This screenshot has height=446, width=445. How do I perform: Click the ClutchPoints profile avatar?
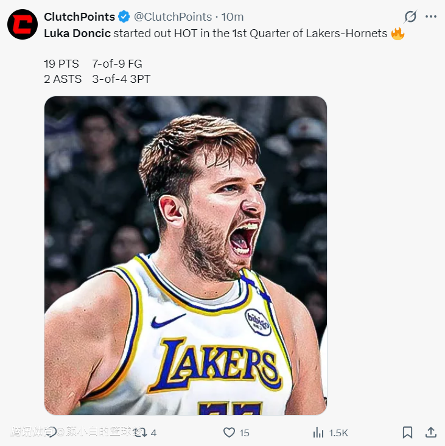23,24
